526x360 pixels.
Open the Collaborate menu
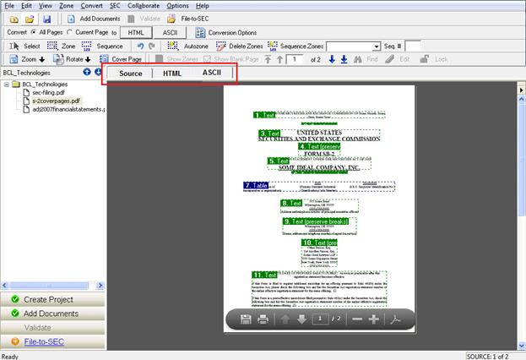(144, 6)
